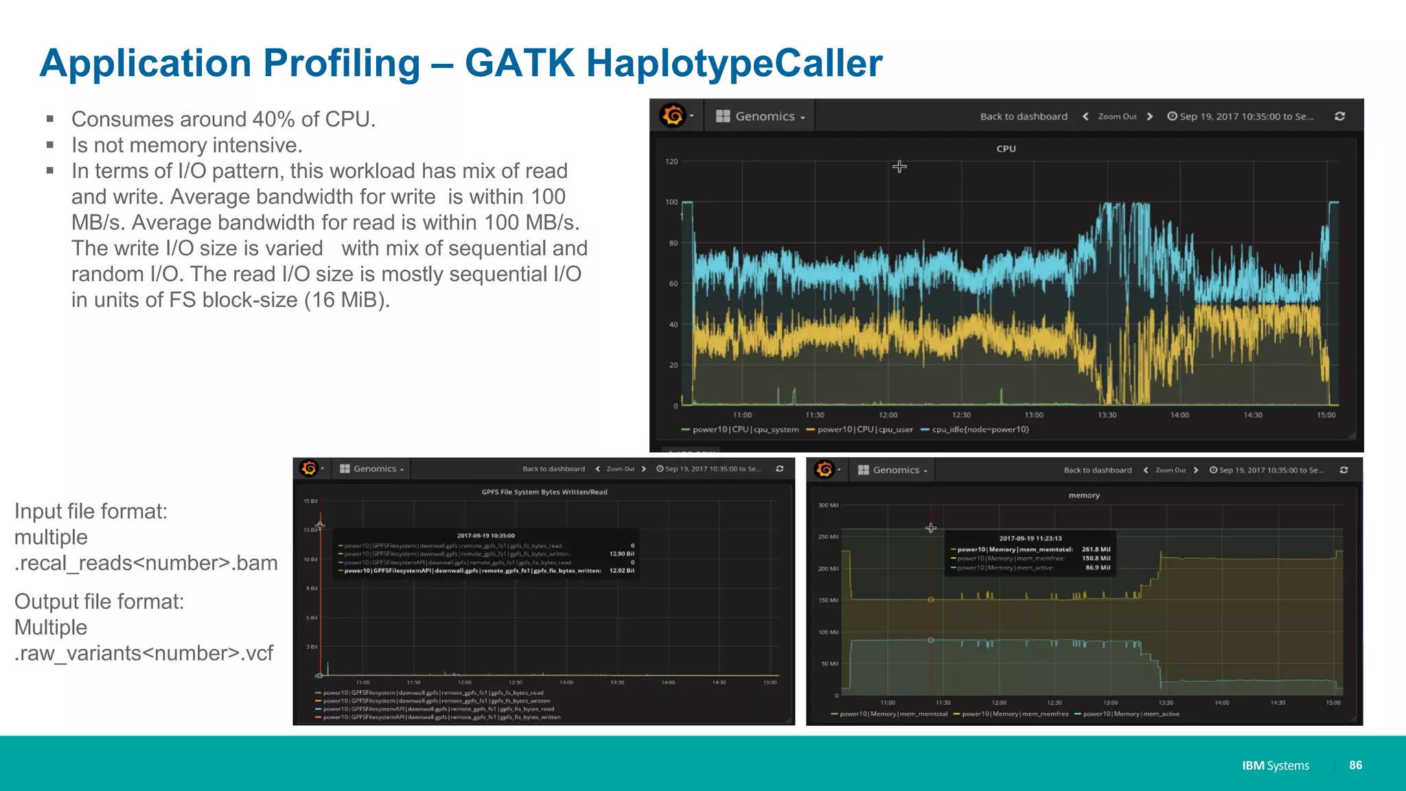Toggle power10|CPU|cpu_user legend series

click(x=860, y=430)
